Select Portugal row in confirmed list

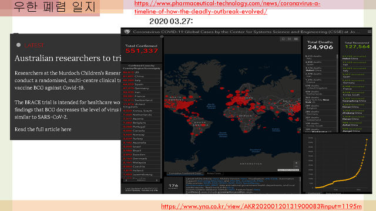click(141, 127)
